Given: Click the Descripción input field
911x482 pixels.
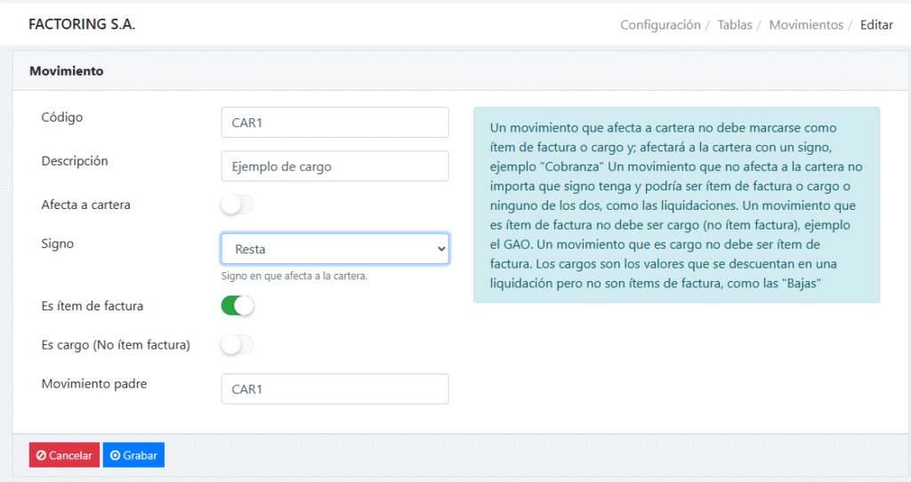Looking at the screenshot, I should tap(335, 166).
